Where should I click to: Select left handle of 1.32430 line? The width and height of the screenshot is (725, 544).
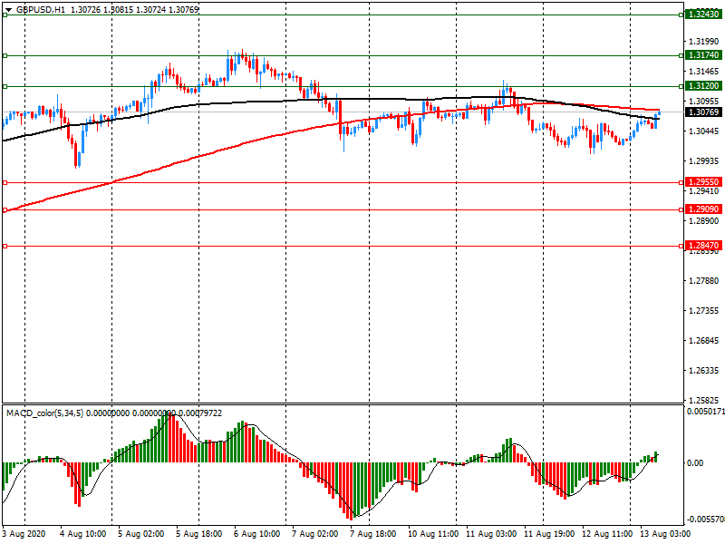click(5, 15)
